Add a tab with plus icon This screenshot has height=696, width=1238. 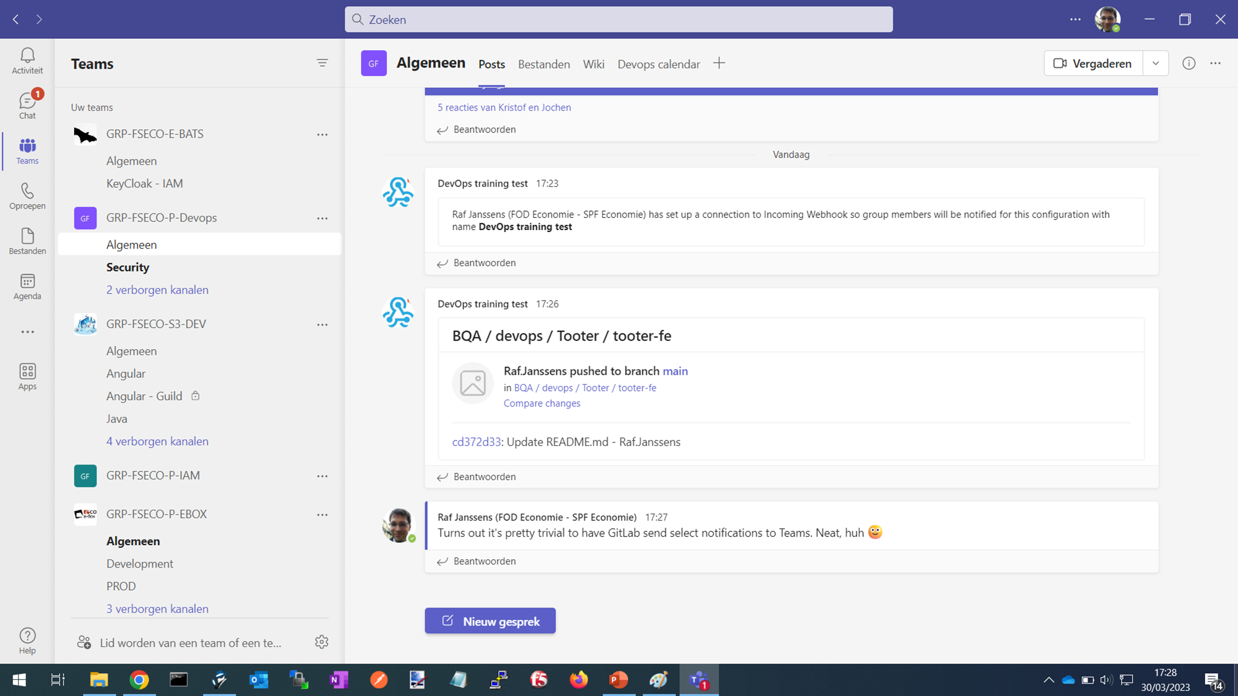coord(719,63)
